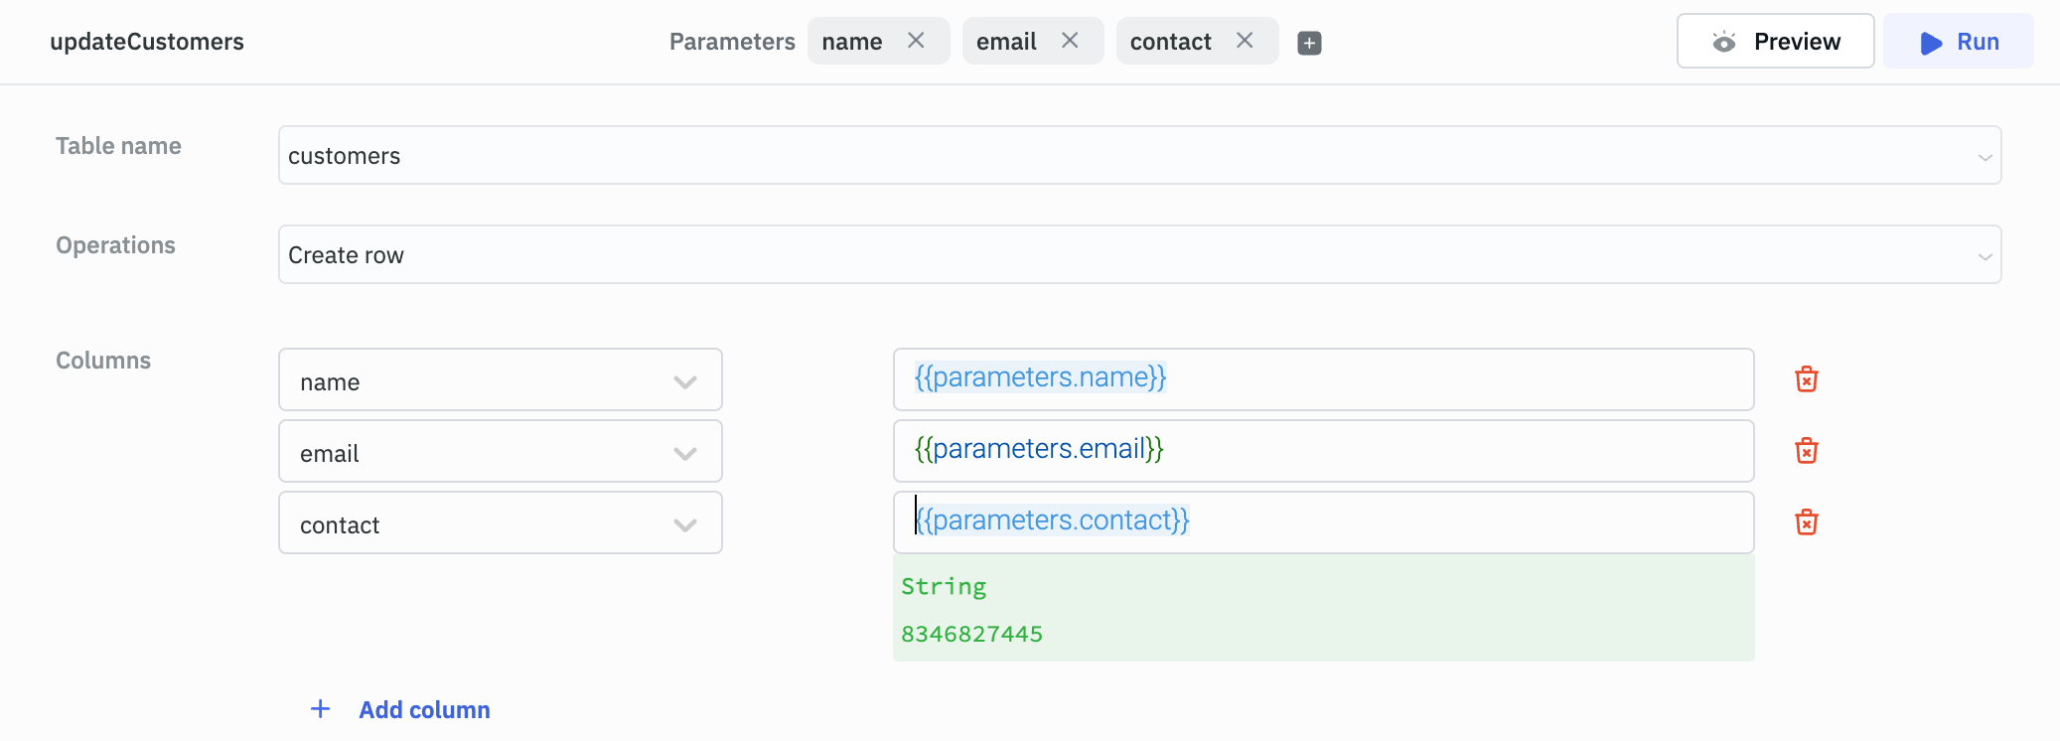This screenshot has width=2060, height=741.
Task: Click the plus icon beside Add column
Action: tap(320, 709)
